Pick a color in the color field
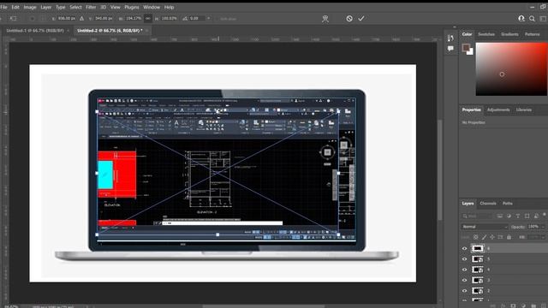 click(x=511, y=69)
